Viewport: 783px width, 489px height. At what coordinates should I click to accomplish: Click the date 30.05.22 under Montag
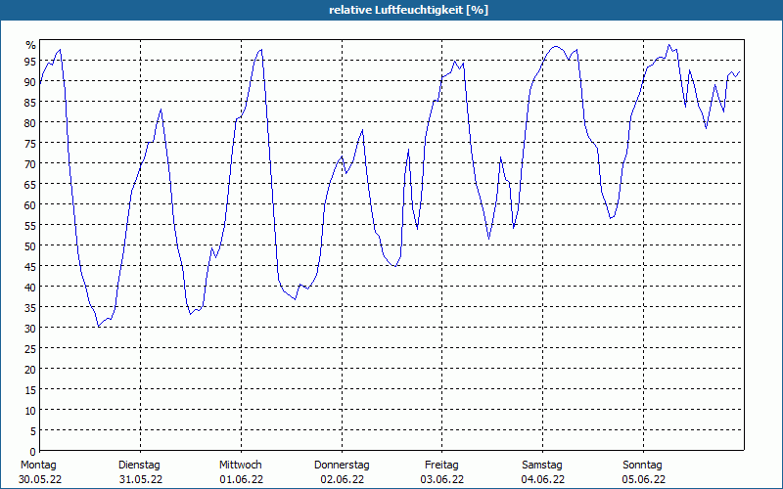coord(40,479)
